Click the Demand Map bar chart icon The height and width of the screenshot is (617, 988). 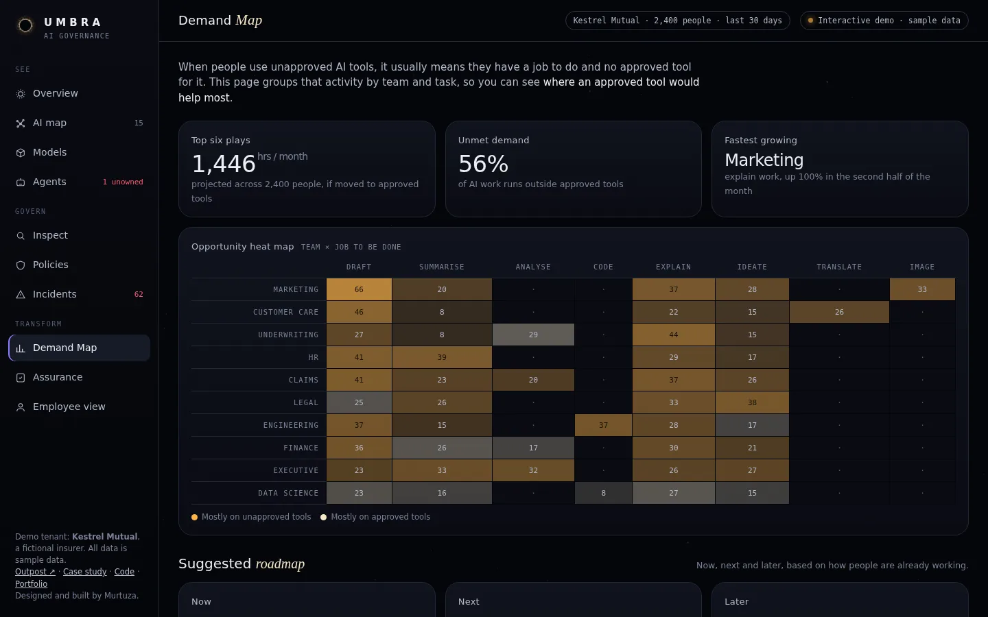[x=21, y=348]
